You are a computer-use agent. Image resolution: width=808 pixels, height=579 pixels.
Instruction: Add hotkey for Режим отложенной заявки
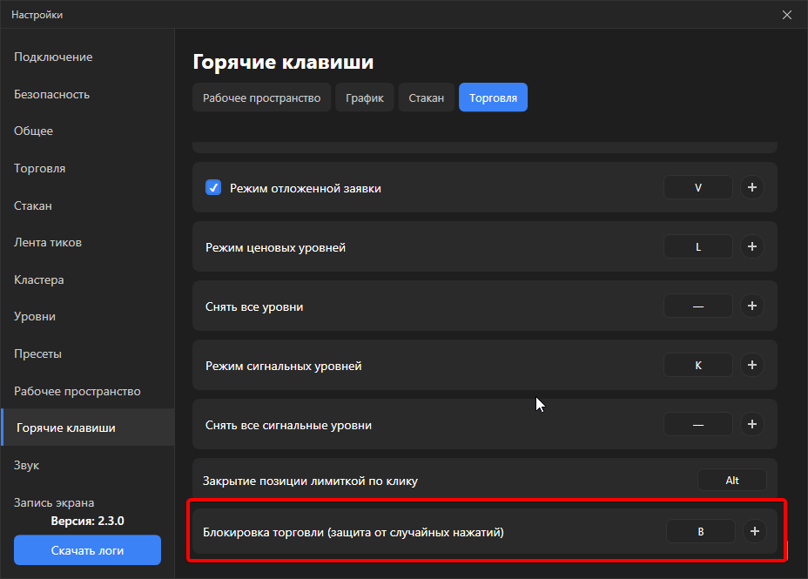point(751,187)
